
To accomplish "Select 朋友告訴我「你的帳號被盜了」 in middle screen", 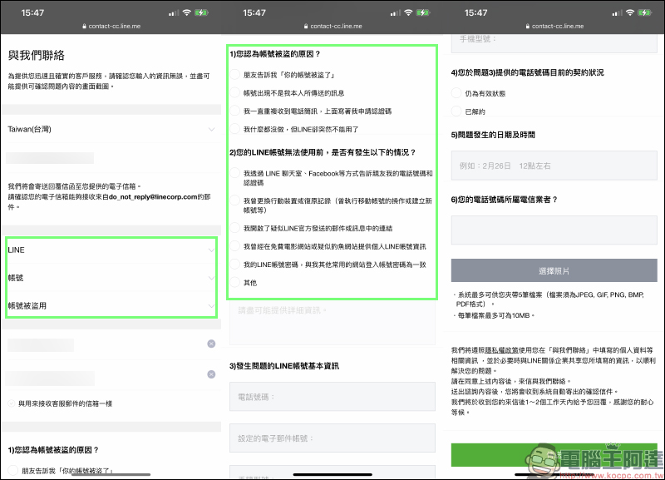I will click(x=235, y=75).
